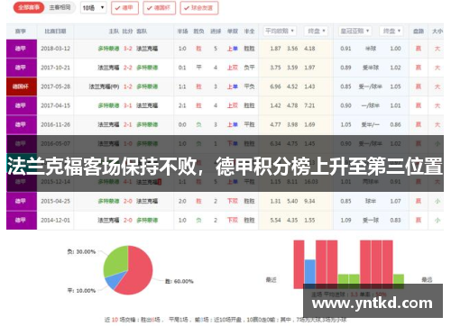Toggle the 德国杯 filter checkbox
451x326 pixels.
(159, 8)
